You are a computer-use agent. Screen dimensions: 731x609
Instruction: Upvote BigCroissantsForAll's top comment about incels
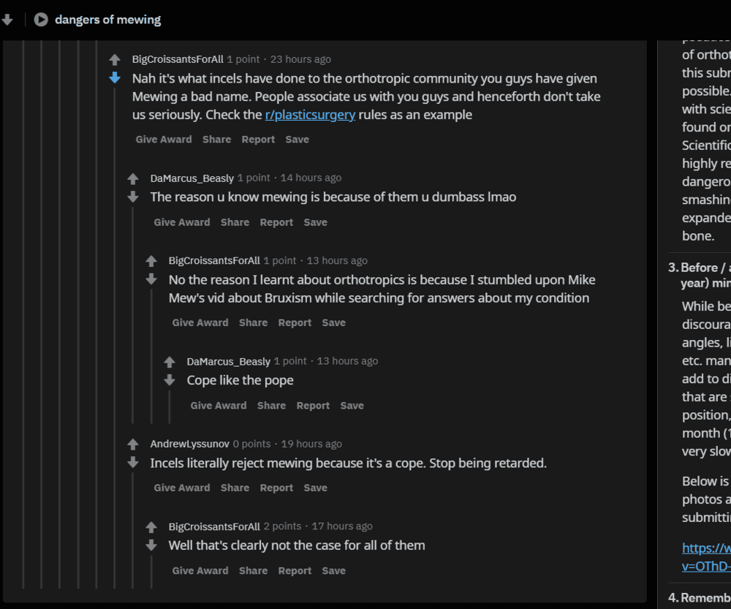pyautogui.click(x=115, y=60)
